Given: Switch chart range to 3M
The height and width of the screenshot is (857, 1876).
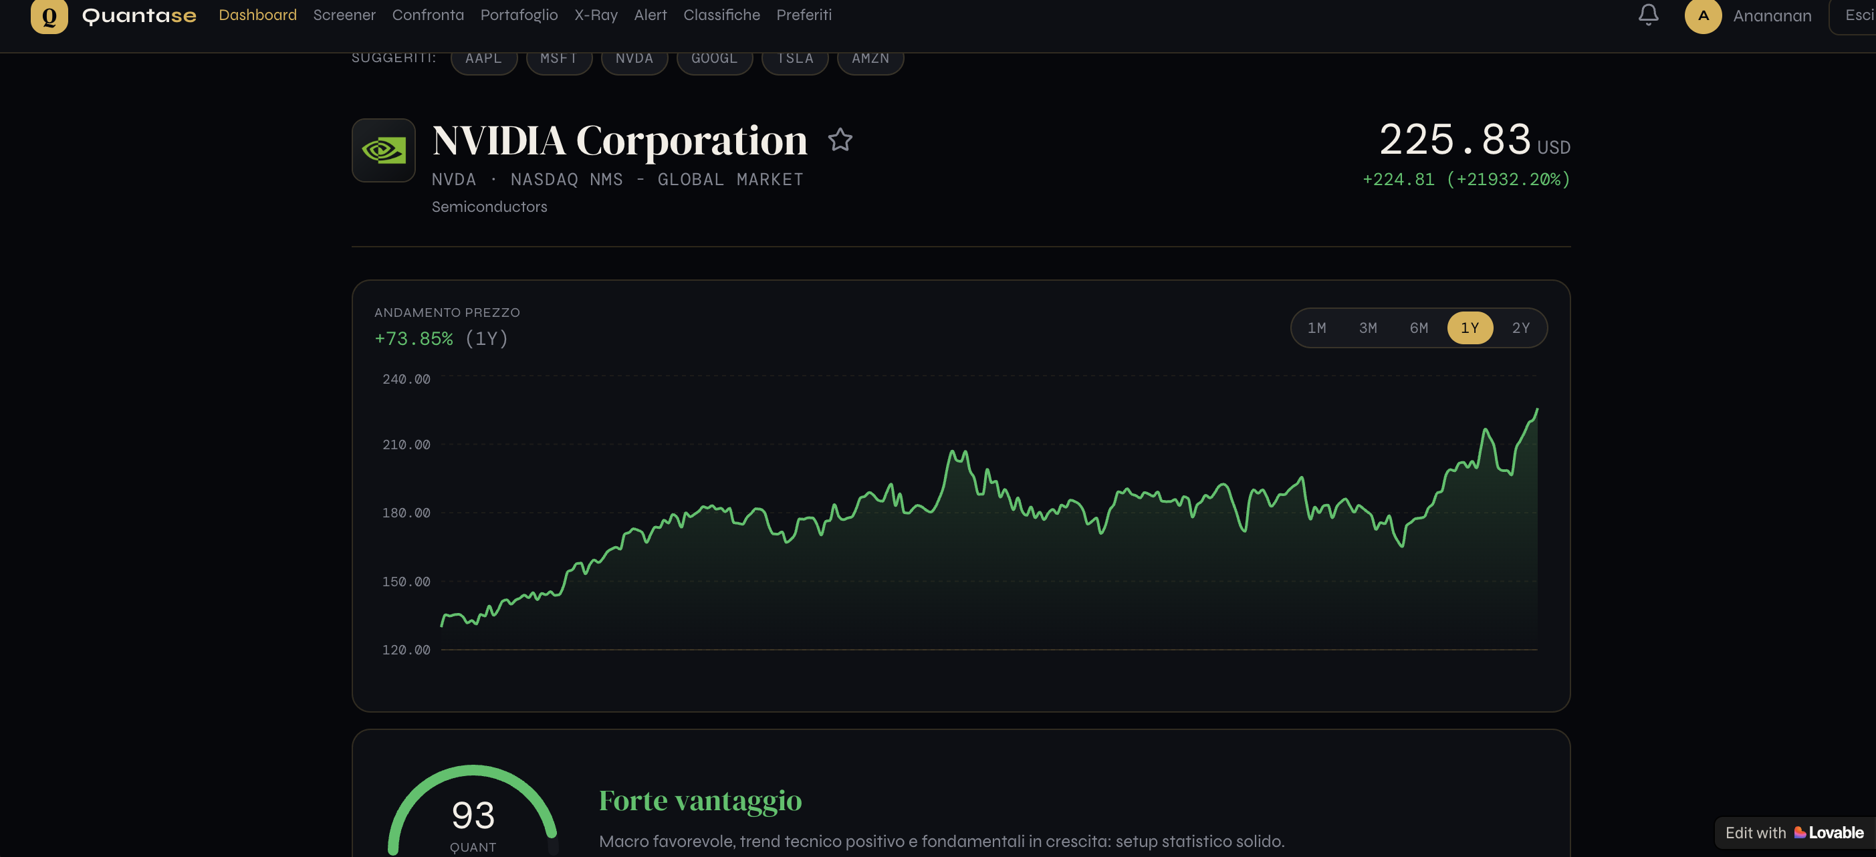Looking at the screenshot, I should (1368, 328).
